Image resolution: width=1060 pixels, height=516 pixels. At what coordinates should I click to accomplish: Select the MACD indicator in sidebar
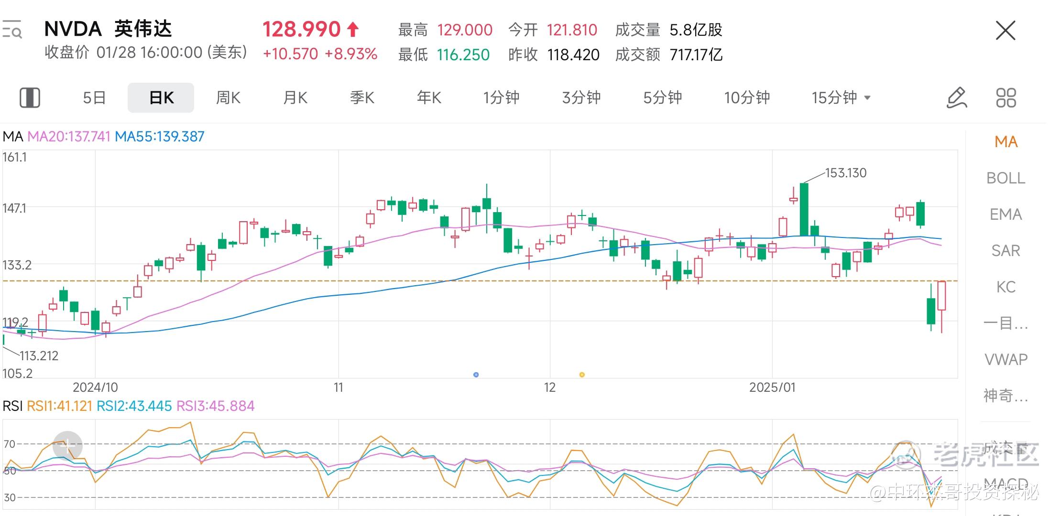[1006, 484]
